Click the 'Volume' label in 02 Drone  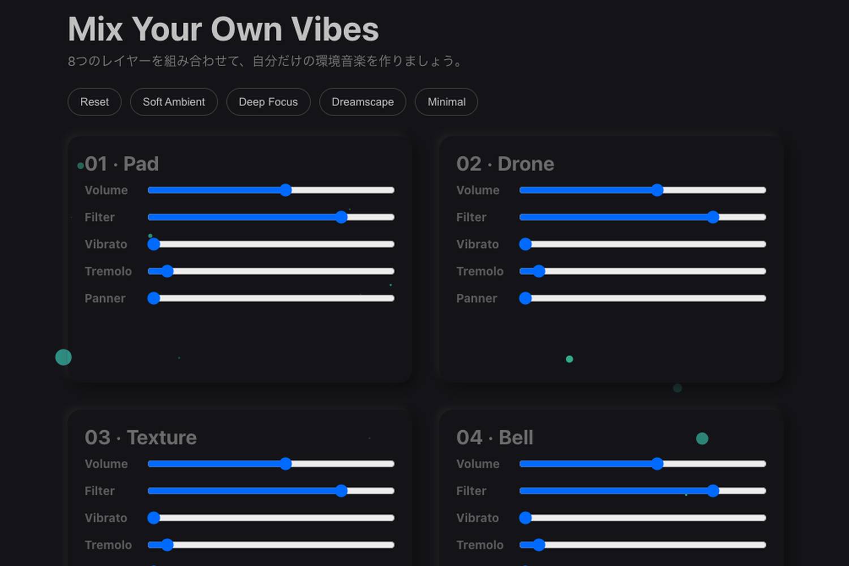pos(478,190)
